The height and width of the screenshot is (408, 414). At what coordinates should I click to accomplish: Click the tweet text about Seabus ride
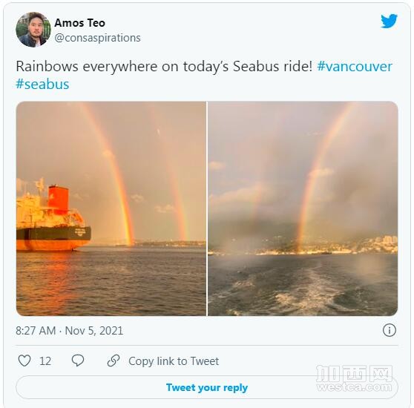pyautogui.click(x=164, y=66)
